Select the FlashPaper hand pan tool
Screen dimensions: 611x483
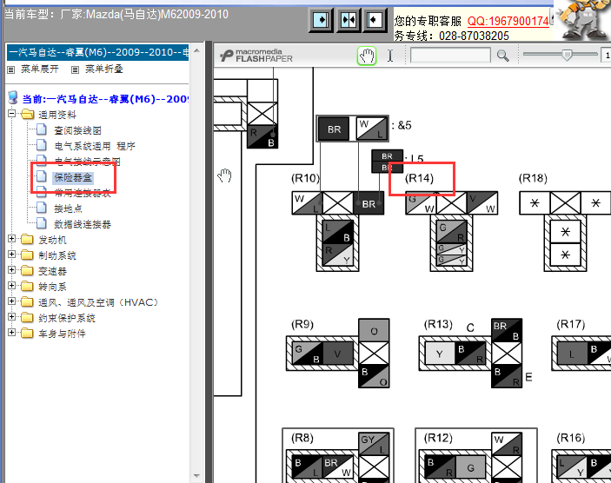click(x=366, y=56)
